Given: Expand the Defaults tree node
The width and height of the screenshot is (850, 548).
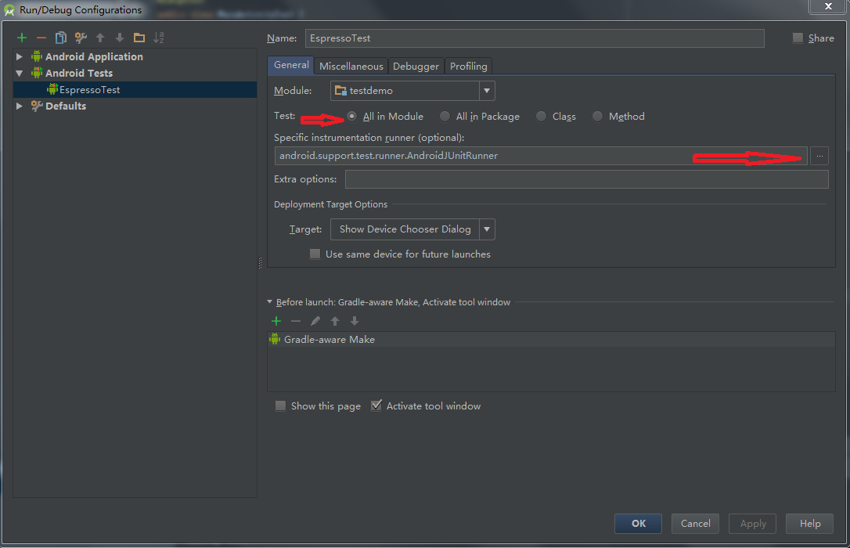Looking at the screenshot, I should (20, 106).
